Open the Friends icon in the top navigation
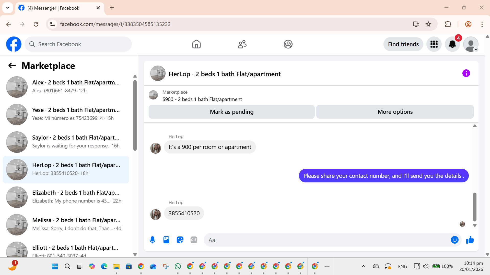490x275 pixels. pos(242,44)
